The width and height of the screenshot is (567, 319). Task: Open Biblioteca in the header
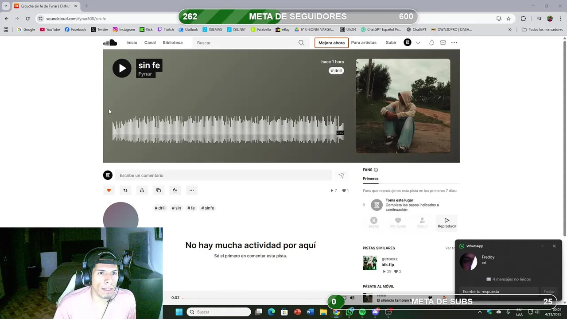172,43
